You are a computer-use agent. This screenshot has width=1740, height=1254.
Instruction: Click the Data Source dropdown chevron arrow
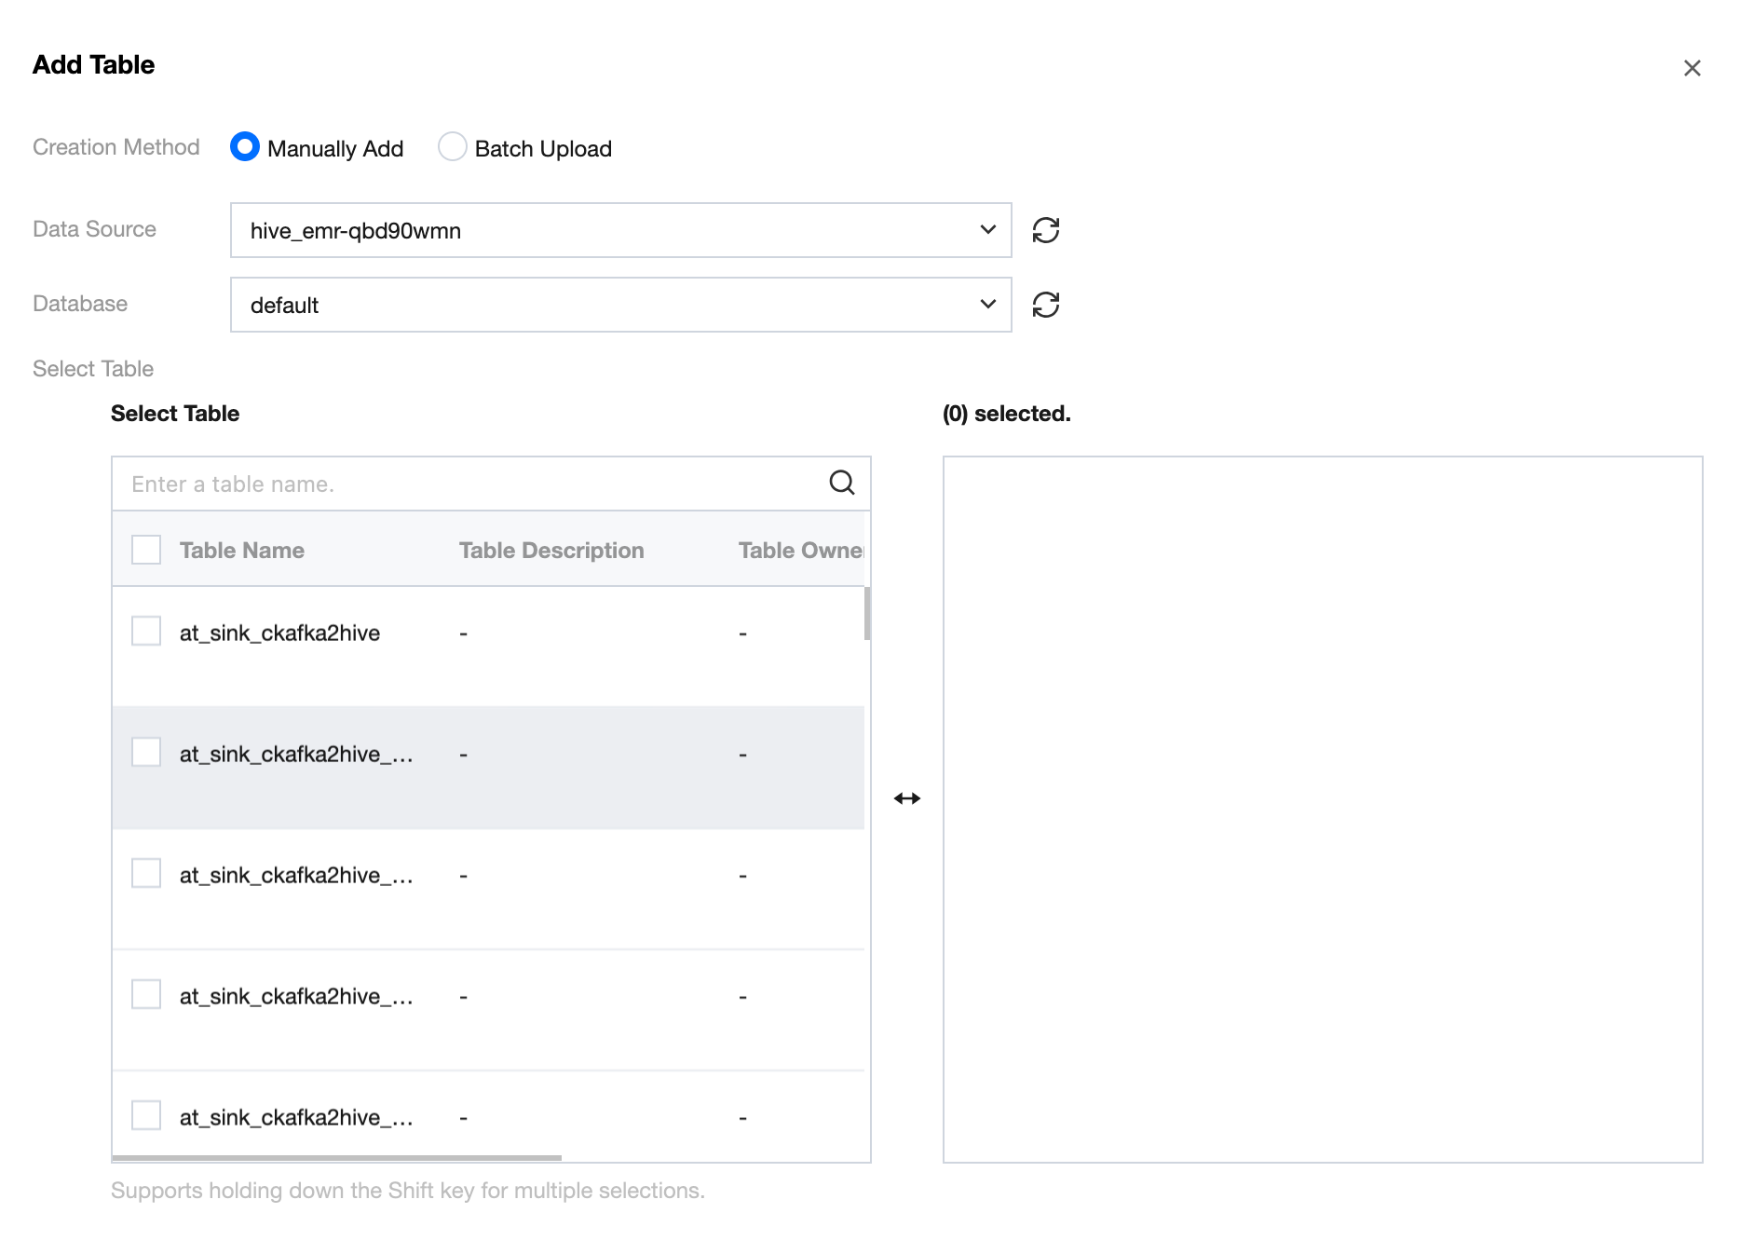[987, 230]
